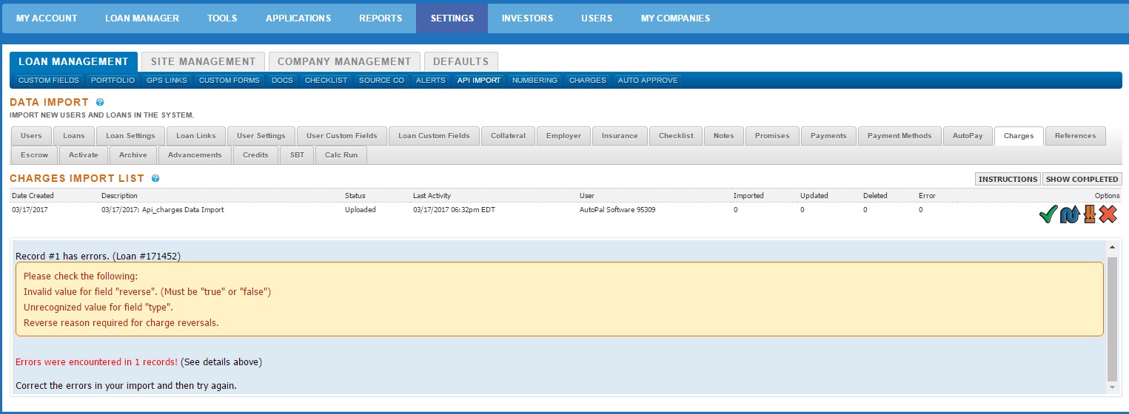Open the Calc Run import tab

coord(341,155)
